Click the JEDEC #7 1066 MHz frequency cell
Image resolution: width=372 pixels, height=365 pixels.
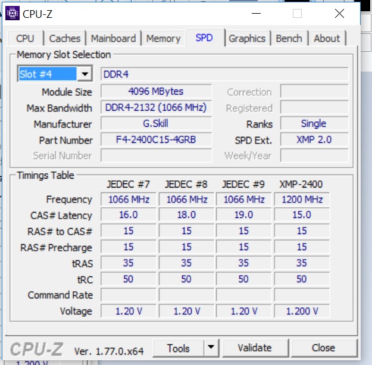click(129, 199)
